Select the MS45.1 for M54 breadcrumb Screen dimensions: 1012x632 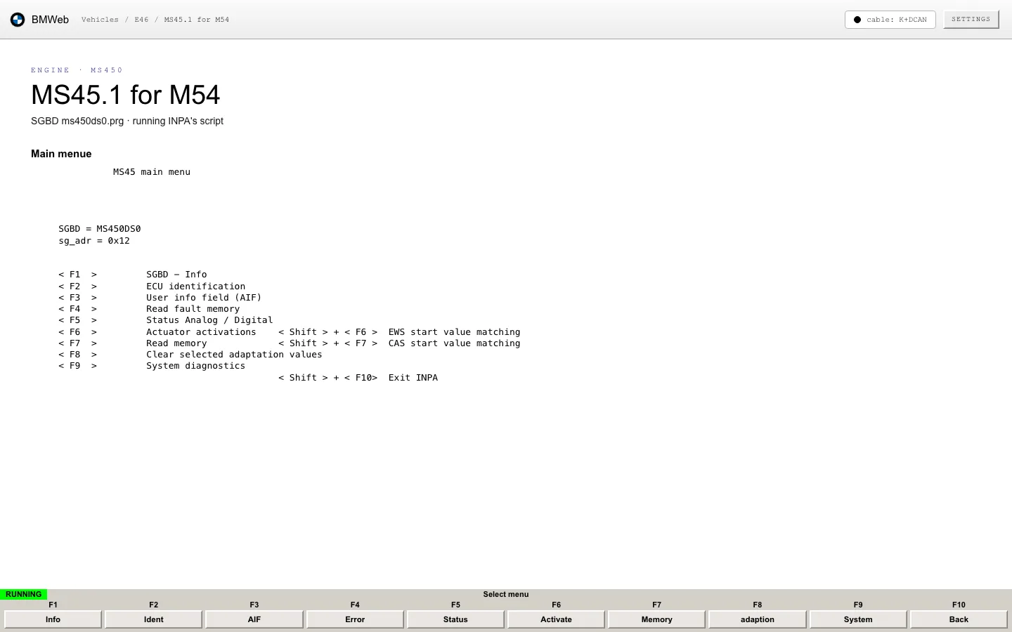pyautogui.click(x=197, y=20)
